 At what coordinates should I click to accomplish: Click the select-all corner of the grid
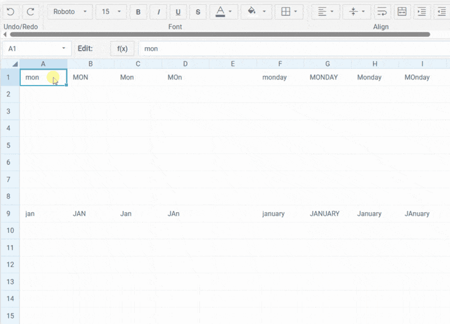pos(10,64)
